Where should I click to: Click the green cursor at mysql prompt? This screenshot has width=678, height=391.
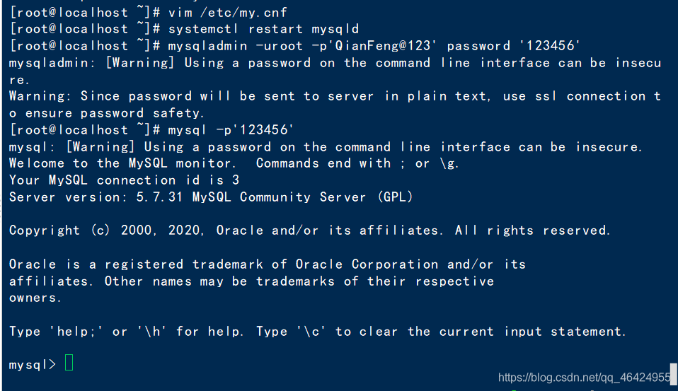[69, 363]
